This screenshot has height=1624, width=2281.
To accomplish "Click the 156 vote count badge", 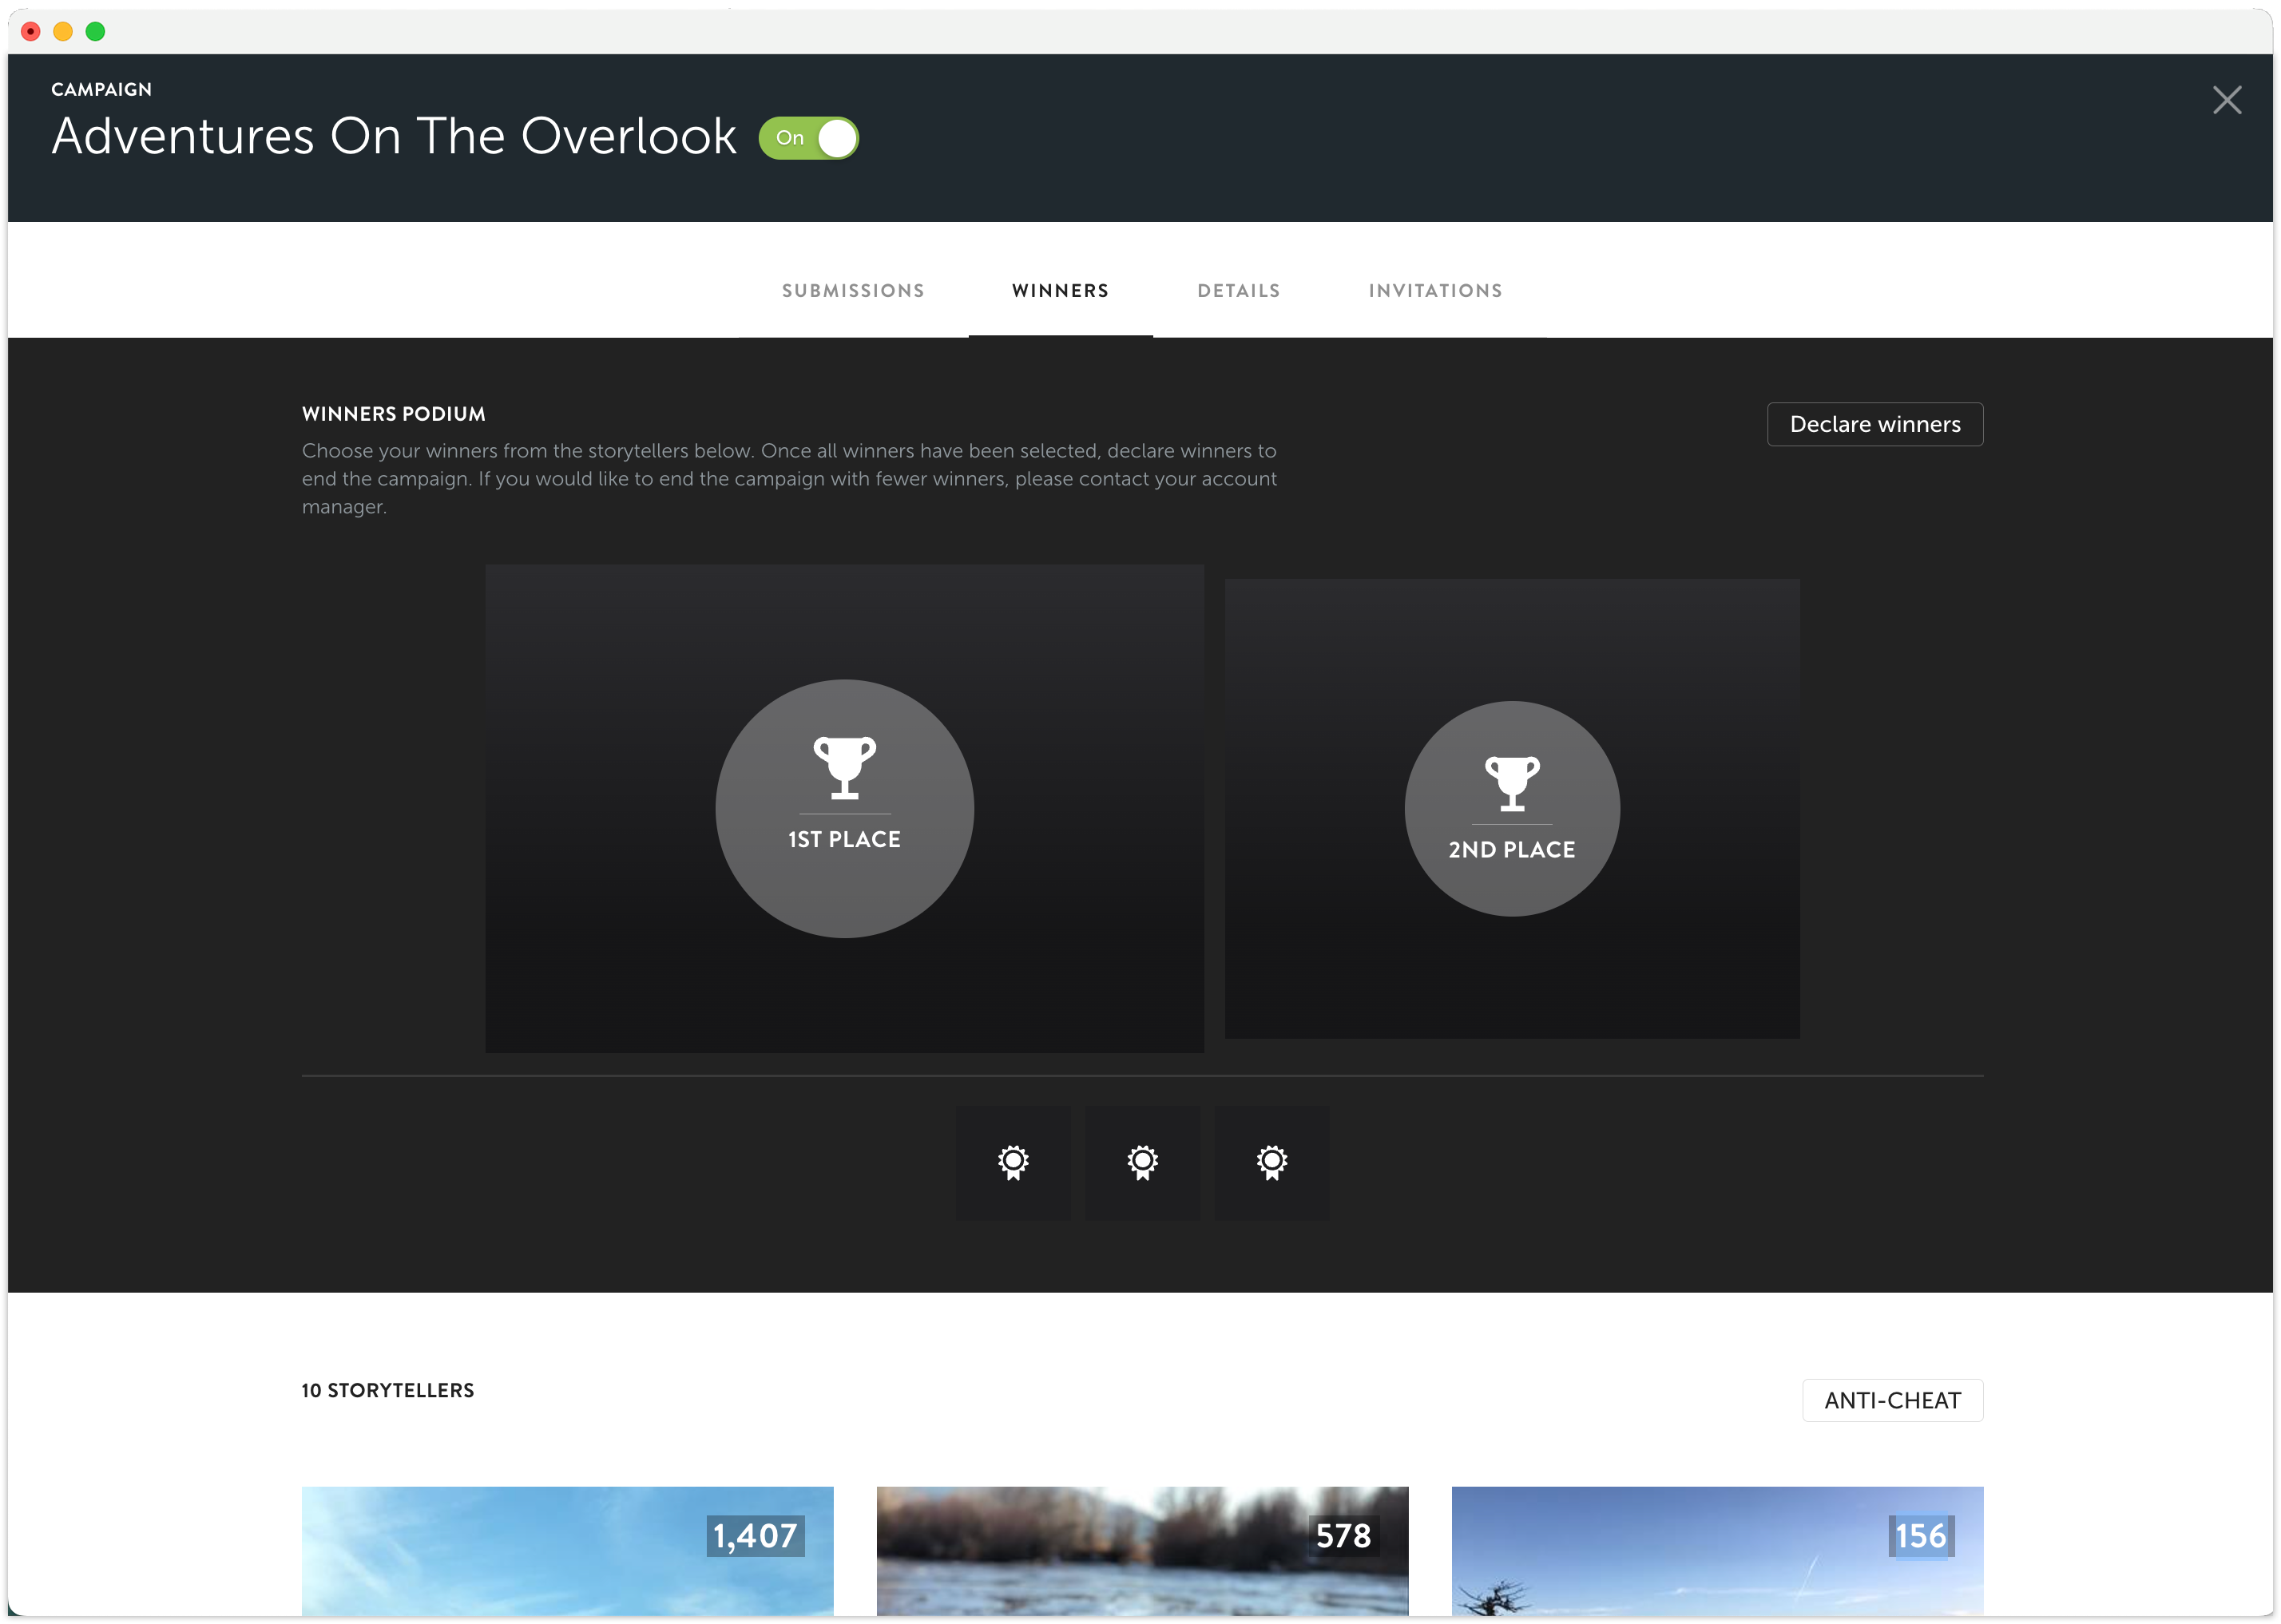I will (1920, 1536).
